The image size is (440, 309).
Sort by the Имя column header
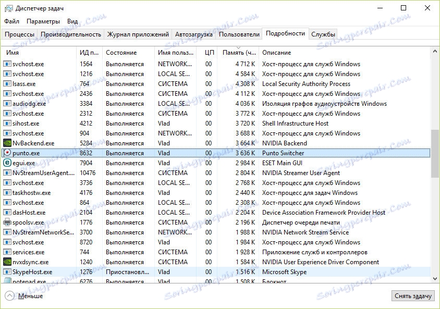(39, 53)
